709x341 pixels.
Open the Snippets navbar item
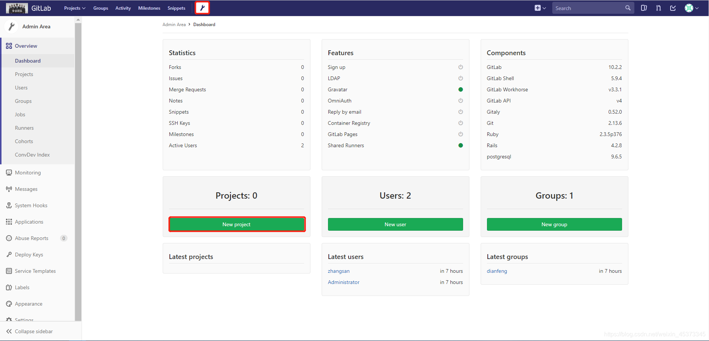pyautogui.click(x=177, y=8)
